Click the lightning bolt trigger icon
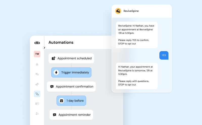 click(56, 73)
